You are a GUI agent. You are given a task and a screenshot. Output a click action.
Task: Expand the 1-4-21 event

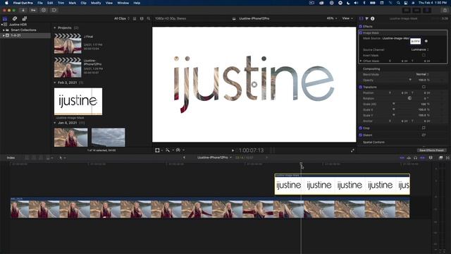[4, 35]
